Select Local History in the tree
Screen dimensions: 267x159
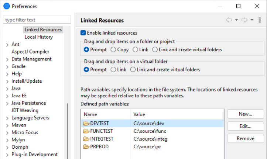(38, 37)
